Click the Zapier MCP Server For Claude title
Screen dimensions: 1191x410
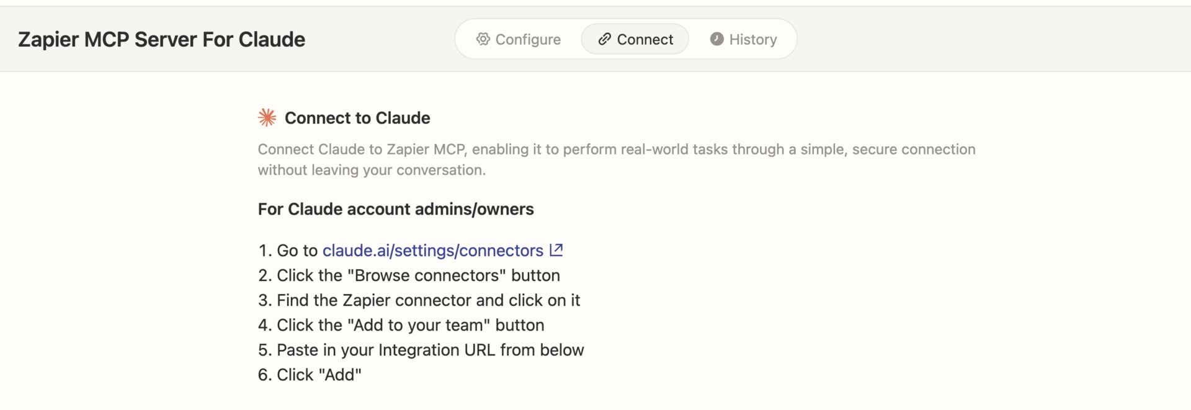[x=161, y=39]
